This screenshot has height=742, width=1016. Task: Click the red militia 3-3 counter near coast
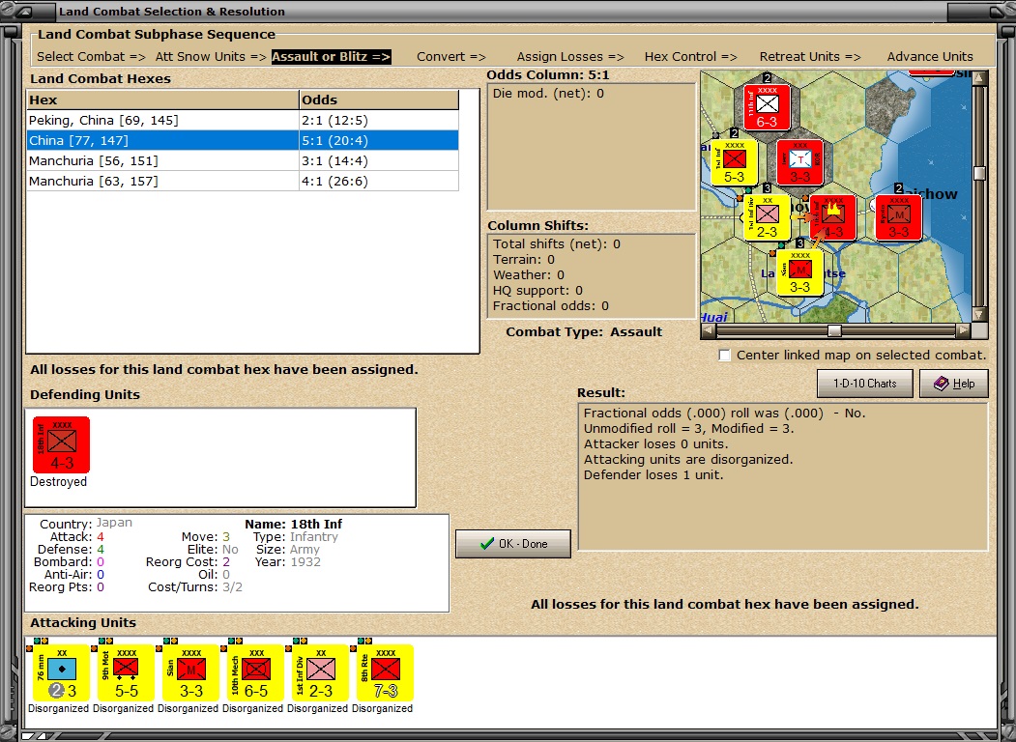pos(898,218)
